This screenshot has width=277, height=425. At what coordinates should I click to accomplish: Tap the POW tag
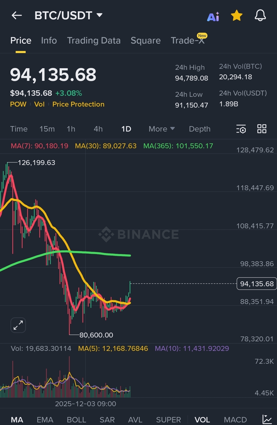[x=18, y=104]
